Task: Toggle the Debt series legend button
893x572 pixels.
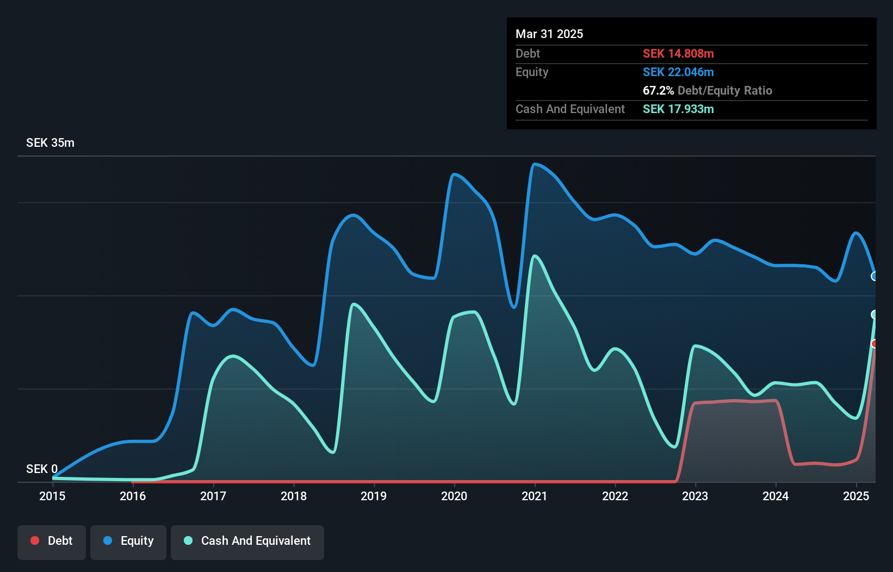Action: click(x=52, y=542)
